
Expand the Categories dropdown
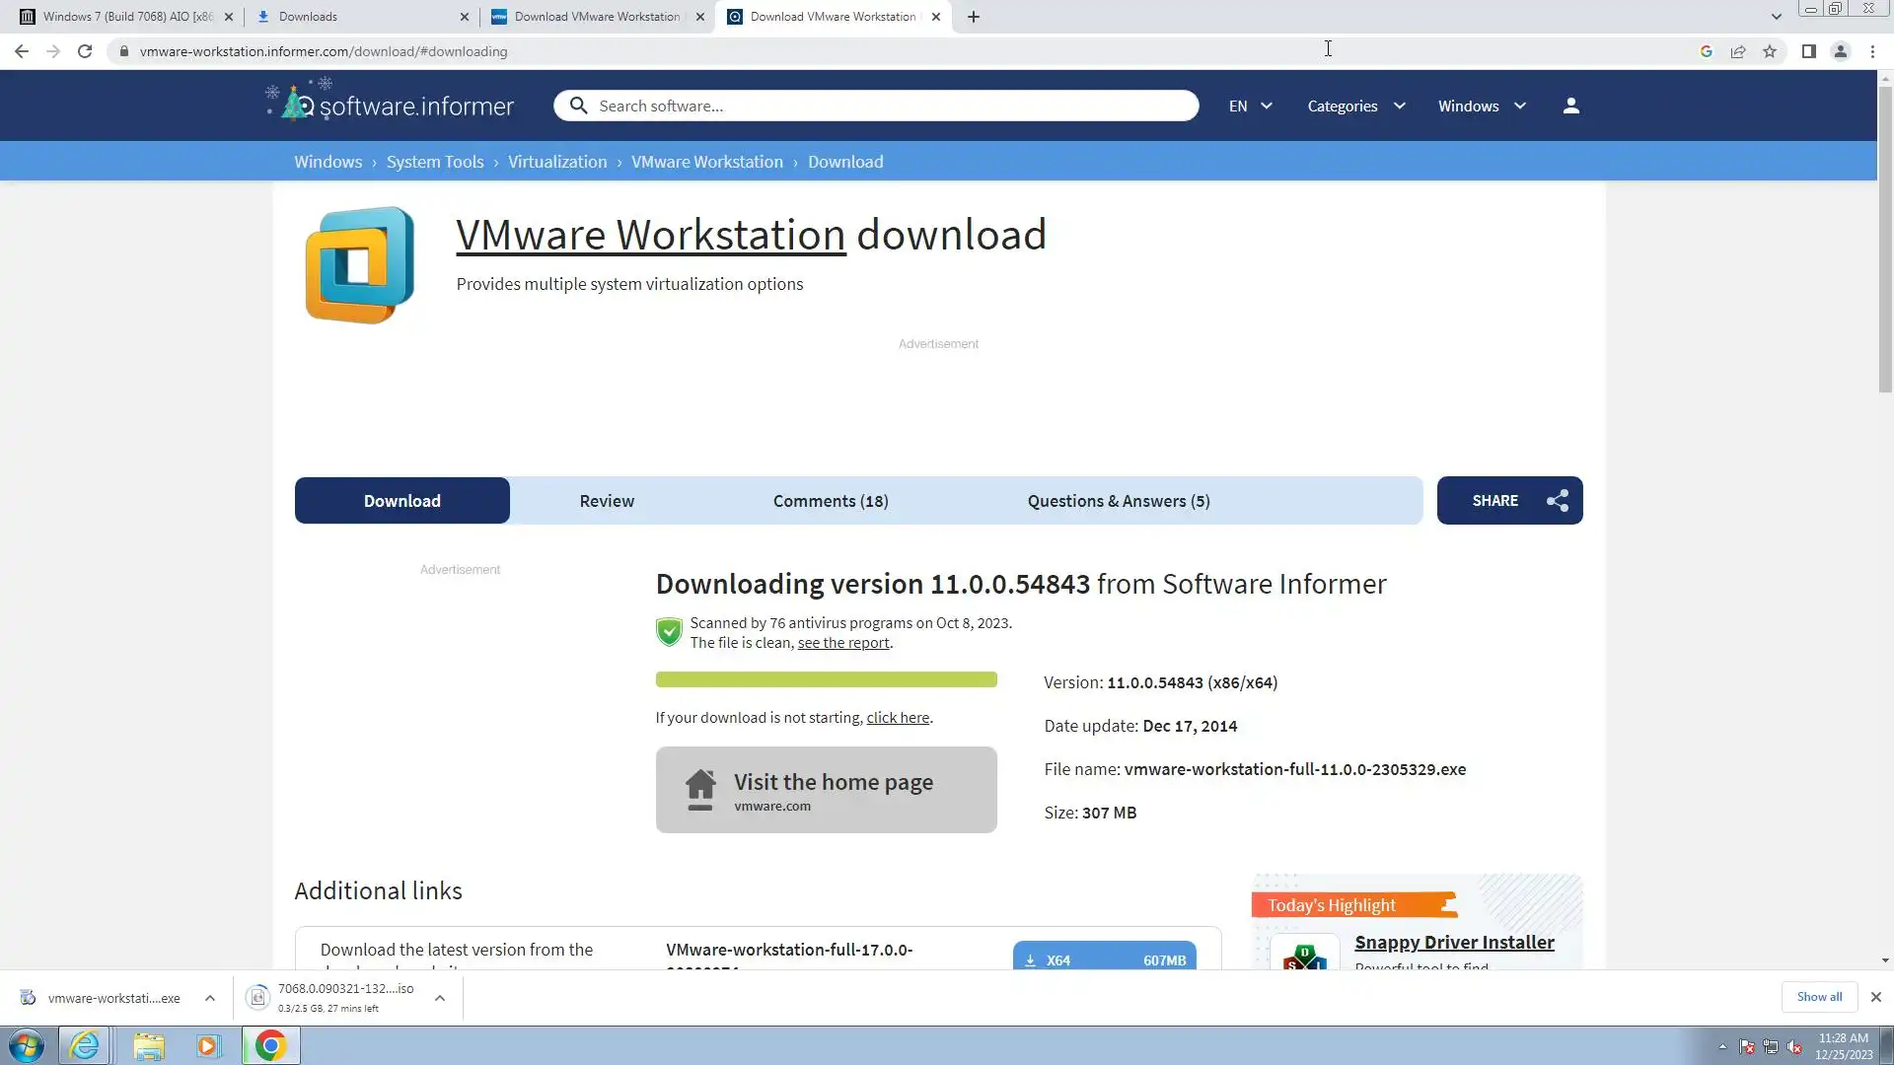[1355, 106]
